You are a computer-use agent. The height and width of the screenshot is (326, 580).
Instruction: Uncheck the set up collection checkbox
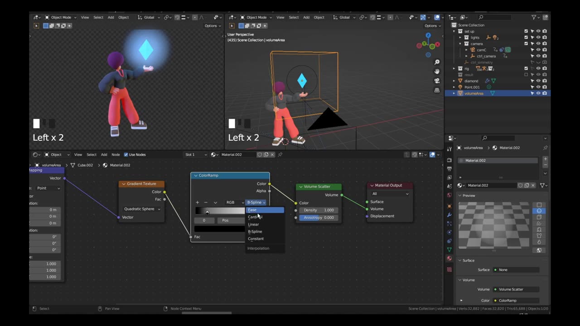[x=526, y=31]
